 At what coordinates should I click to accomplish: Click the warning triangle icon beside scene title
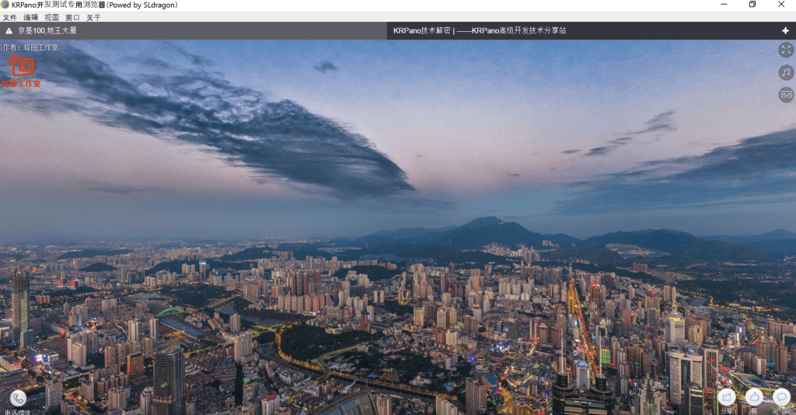click(9, 31)
